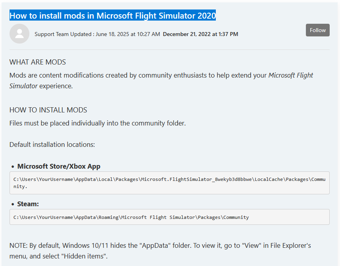Image resolution: width=340 pixels, height=266 pixels.
Task: Click the Support Team avatar icon
Action: pyautogui.click(x=19, y=34)
